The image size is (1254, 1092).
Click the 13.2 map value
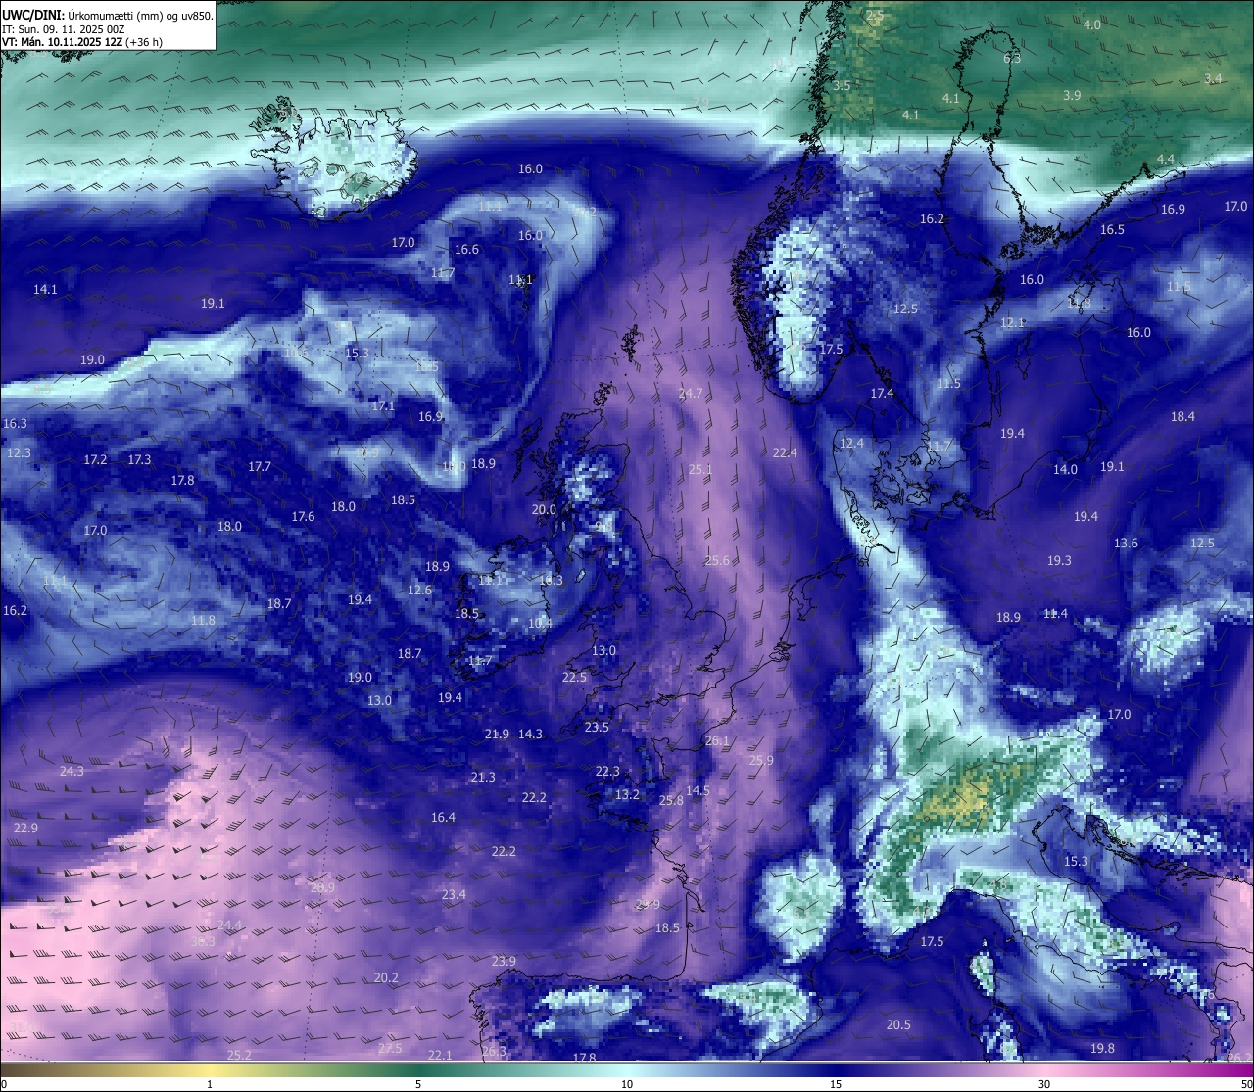(627, 794)
